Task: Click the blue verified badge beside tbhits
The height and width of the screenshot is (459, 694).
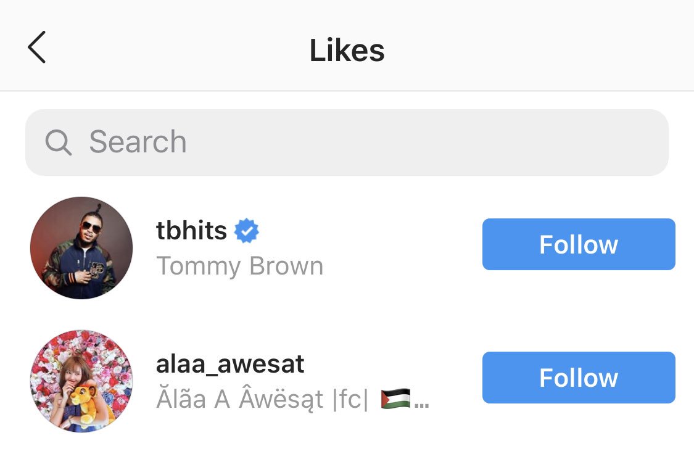Action: click(x=247, y=231)
